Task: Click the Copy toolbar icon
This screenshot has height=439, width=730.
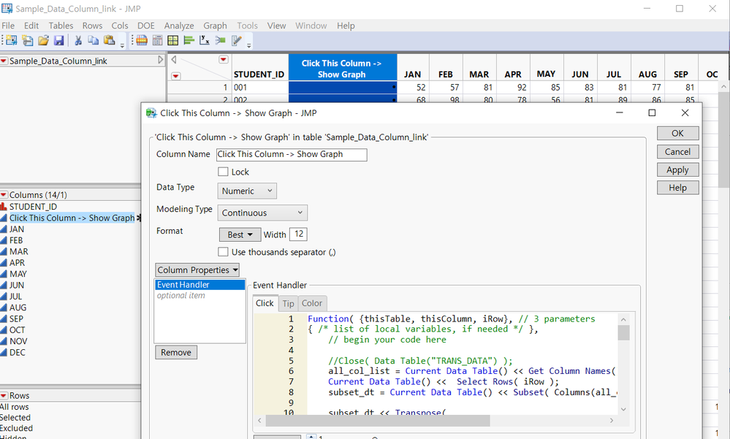Action: [x=94, y=41]
